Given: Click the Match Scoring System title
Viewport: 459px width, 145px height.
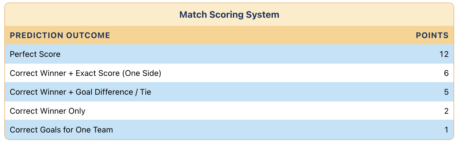Looking at the screenshot, I should [x=229, y=15].
